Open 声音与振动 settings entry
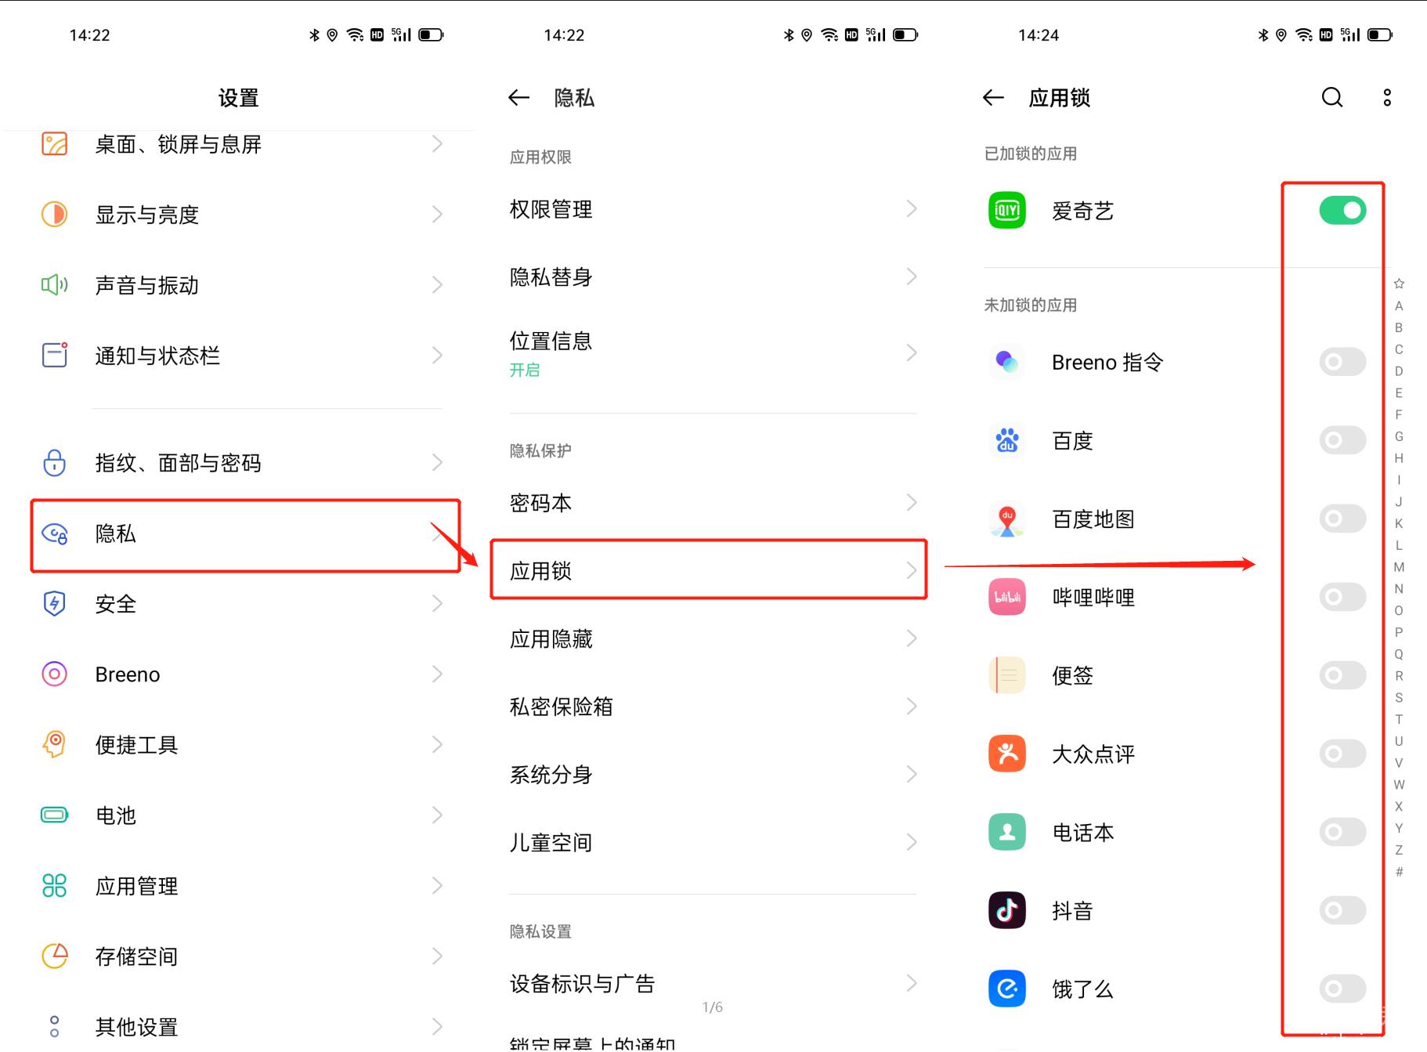Viewport: 1427px width, 1052px height. (241, 284)
